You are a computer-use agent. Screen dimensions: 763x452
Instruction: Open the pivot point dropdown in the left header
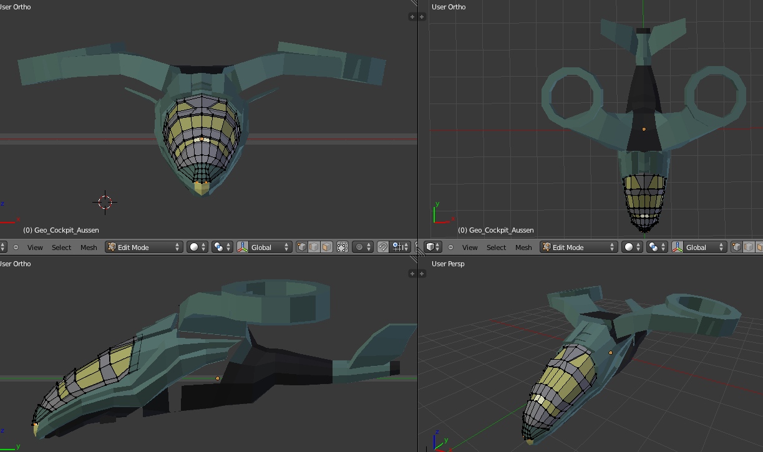tap(222, 248)
